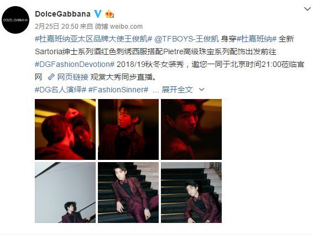This screenshot has width=313, height=239.
Task: Open the top-right red portrait thumbnail
Action: (x=191, y=129)
